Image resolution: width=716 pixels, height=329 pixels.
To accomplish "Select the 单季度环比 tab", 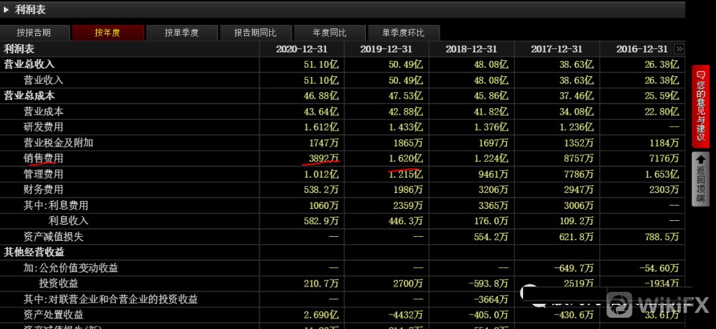I will tap(402, 33).
